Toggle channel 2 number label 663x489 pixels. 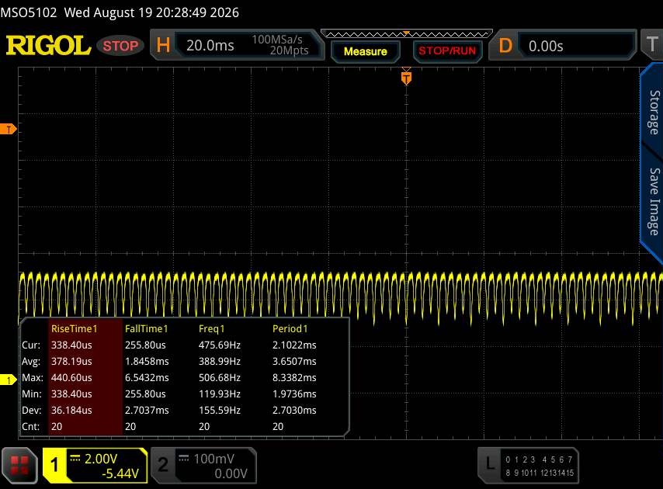(163, 466)
